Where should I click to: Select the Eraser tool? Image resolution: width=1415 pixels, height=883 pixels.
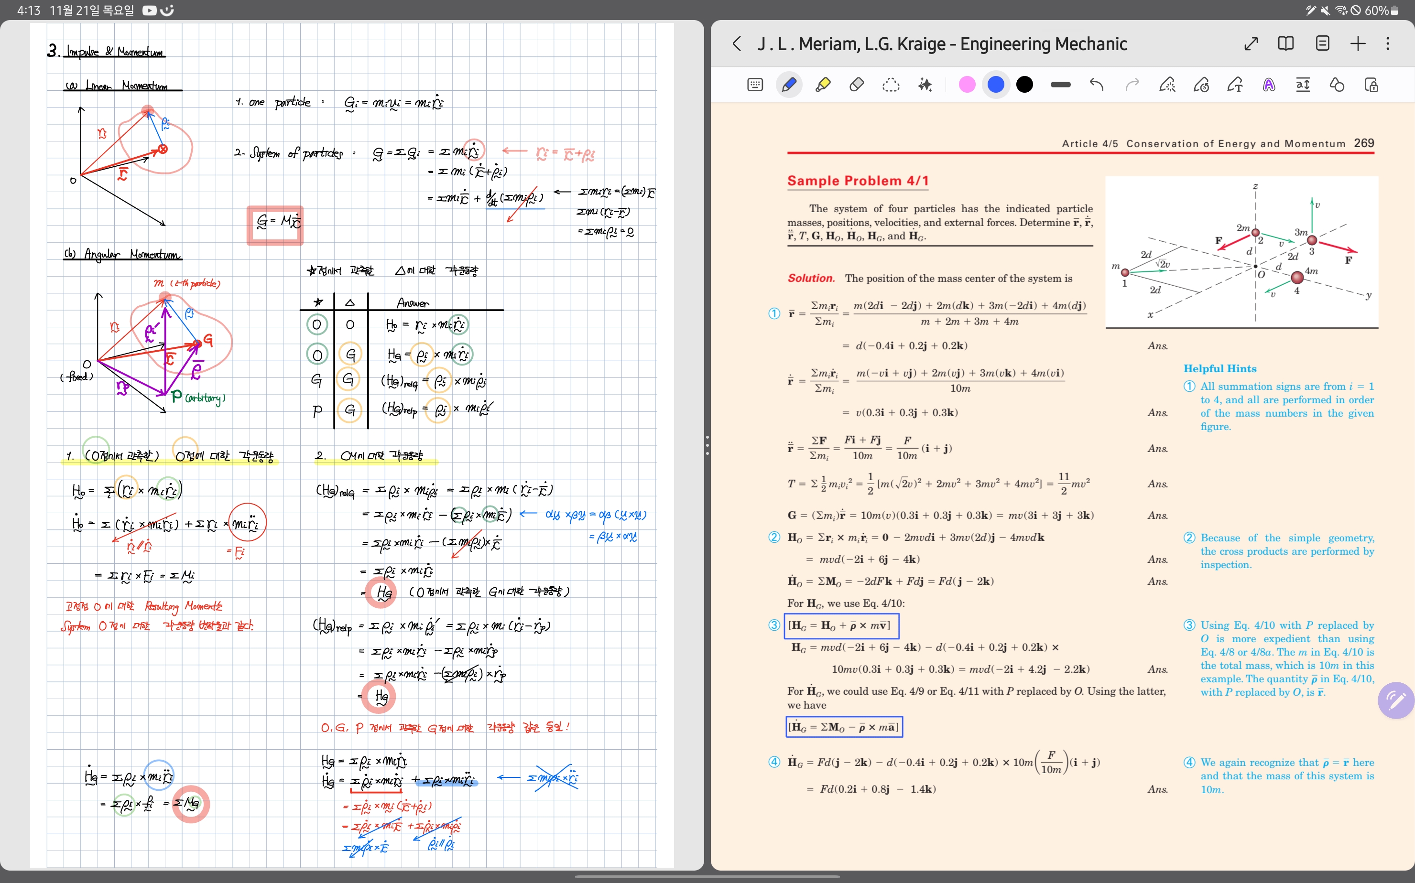pyautogui.click(x=857, y=85)
